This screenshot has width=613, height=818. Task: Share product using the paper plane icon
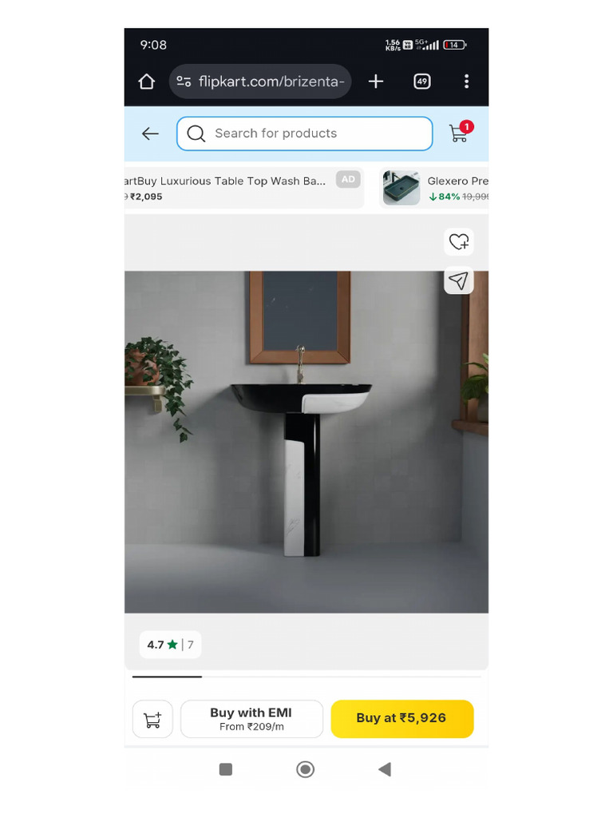[x=459, y=280]
